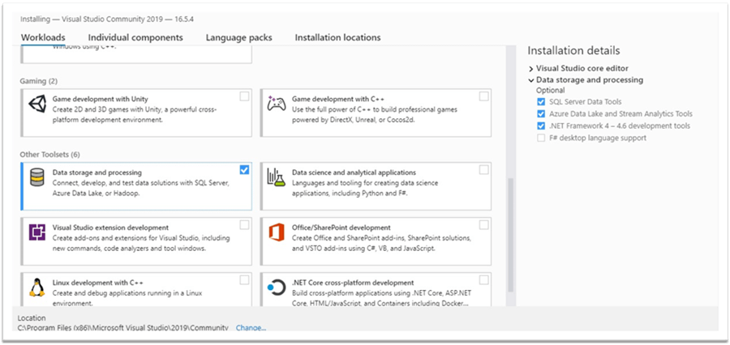Click the database cylinder icon

tap(37, 177)
